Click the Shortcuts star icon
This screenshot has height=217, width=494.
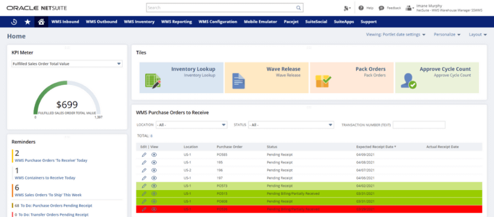(27, 22)
